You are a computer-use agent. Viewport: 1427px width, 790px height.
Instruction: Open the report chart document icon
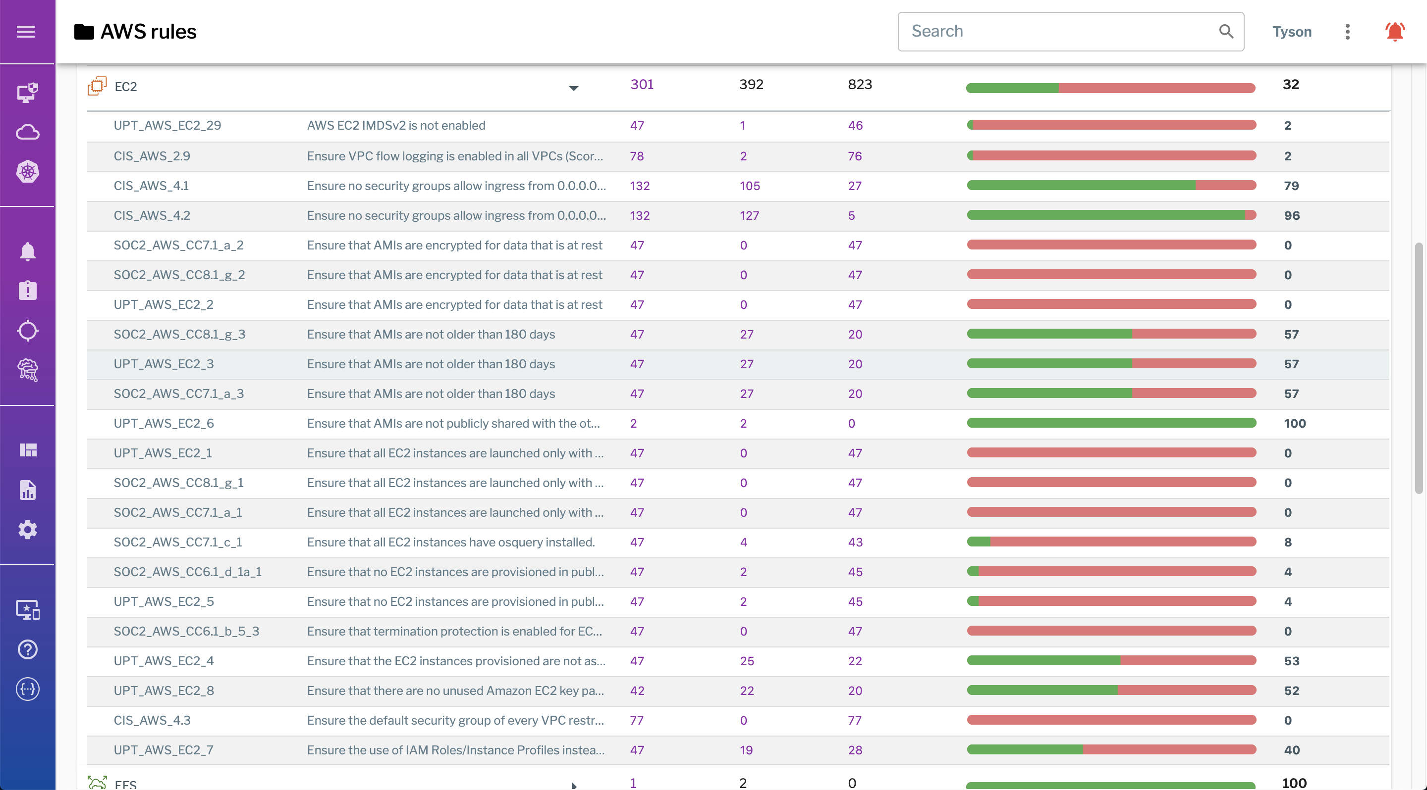coord(27,490)
